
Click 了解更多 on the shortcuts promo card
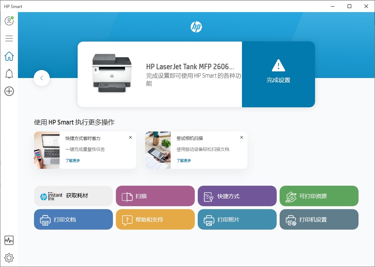72,160
